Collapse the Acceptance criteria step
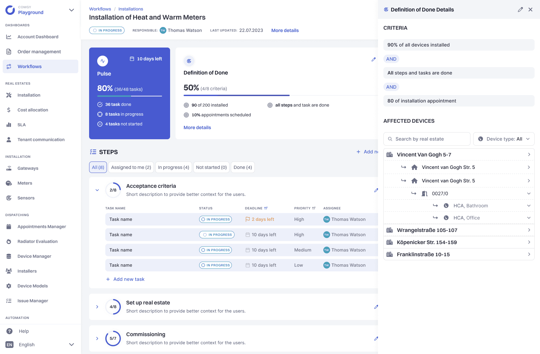The height and width of the screenshot is (354, 540). tap(97, 190)
